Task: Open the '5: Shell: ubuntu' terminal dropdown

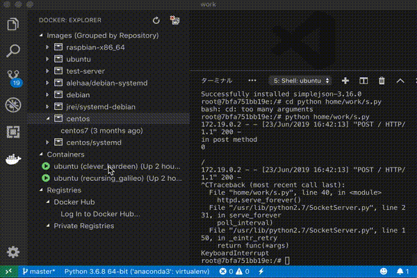Action: tap(300, 81)
